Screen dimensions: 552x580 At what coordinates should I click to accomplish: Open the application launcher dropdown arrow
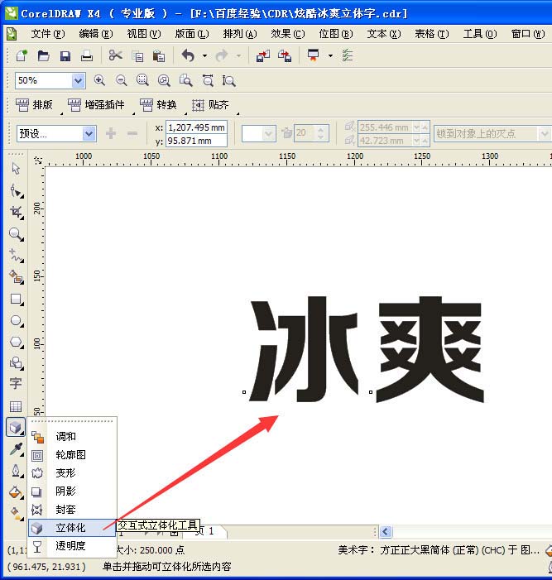(x=330, y=56)
